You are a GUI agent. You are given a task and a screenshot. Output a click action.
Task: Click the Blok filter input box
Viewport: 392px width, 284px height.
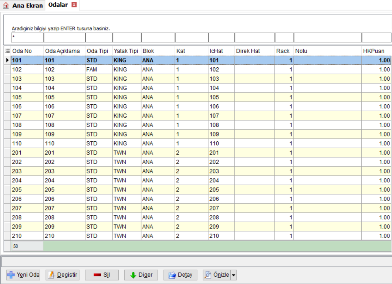[158, 37]
